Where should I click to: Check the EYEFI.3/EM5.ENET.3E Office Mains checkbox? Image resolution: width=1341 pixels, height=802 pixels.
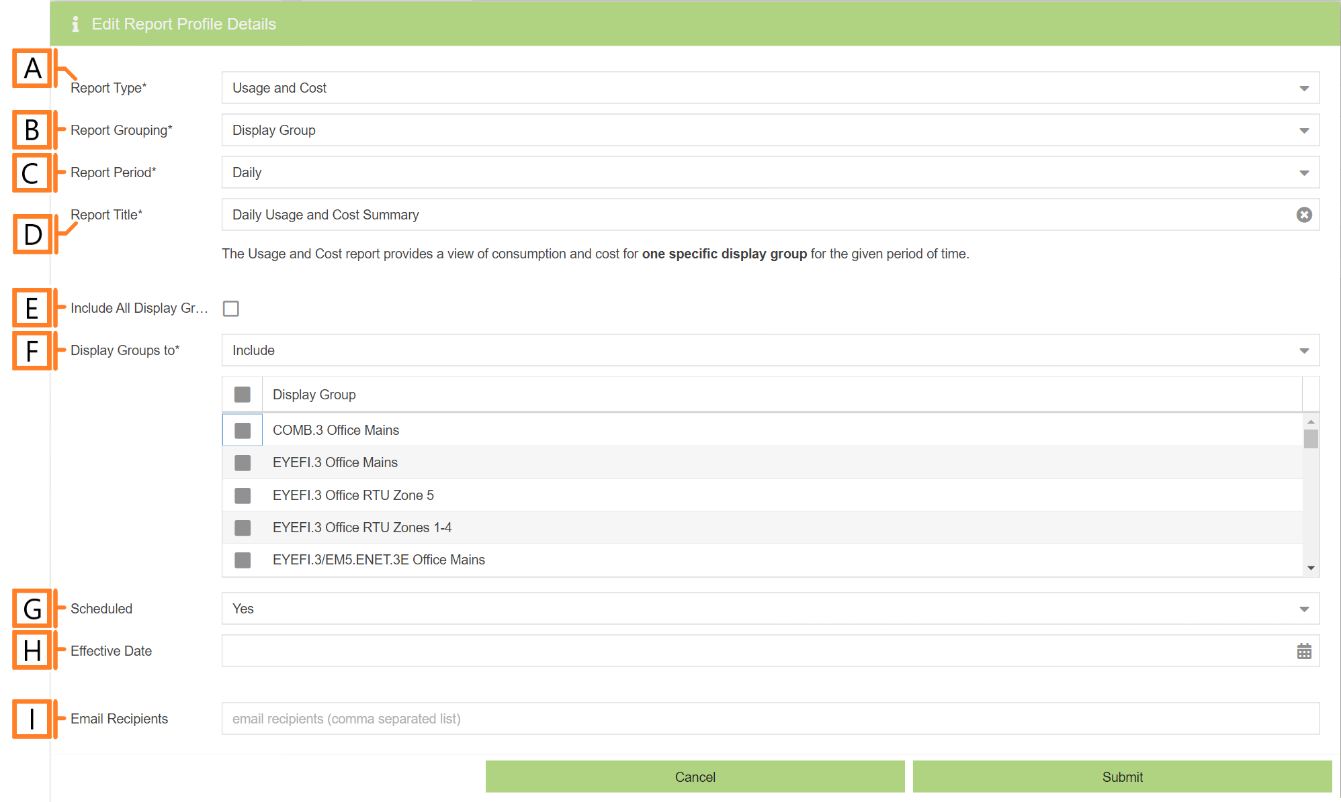[242, 560]
